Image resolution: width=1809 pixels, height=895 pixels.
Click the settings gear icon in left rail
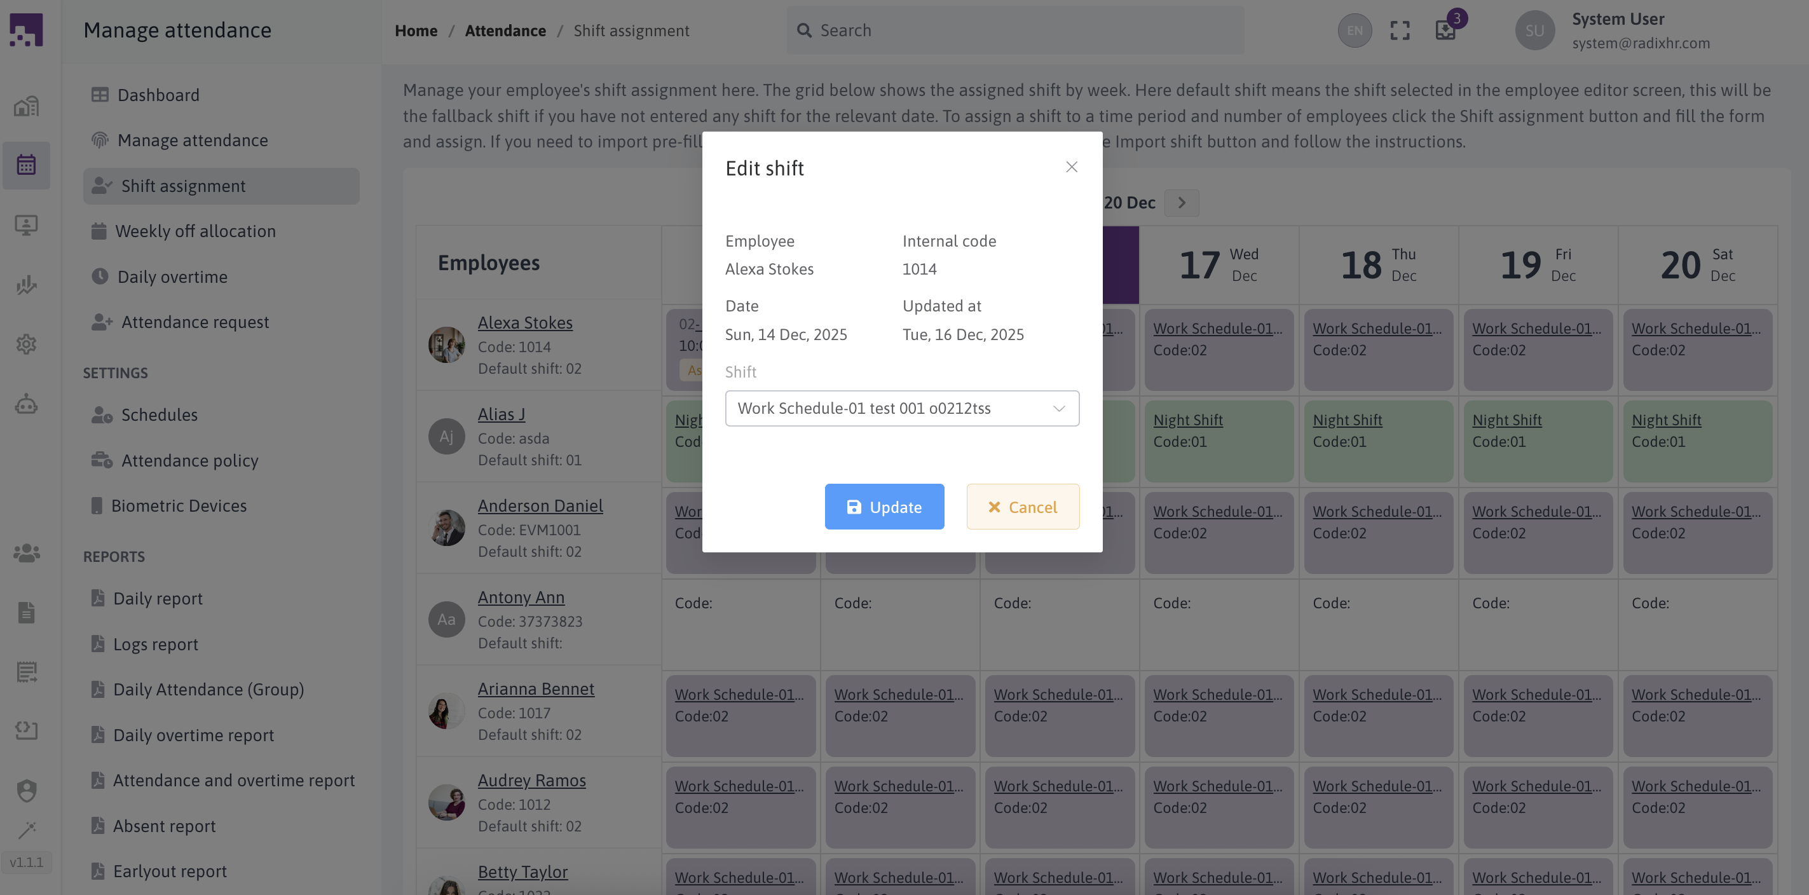point(26,345)
